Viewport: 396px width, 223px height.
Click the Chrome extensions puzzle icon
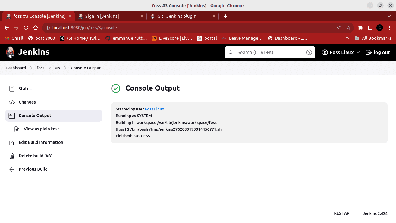(x=360, y=28)
